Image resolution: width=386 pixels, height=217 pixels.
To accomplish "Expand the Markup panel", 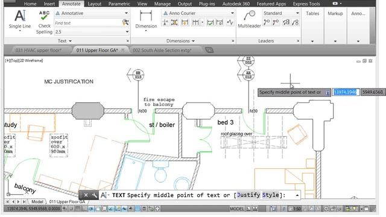I will point(335,41).
